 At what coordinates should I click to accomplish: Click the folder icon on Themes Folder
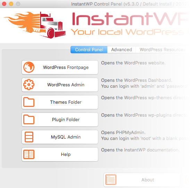point(29,102)
